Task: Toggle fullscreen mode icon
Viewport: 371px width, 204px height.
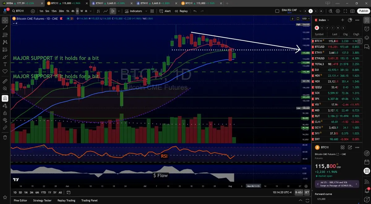Action: pyautogui.click(x=345, y=11)
